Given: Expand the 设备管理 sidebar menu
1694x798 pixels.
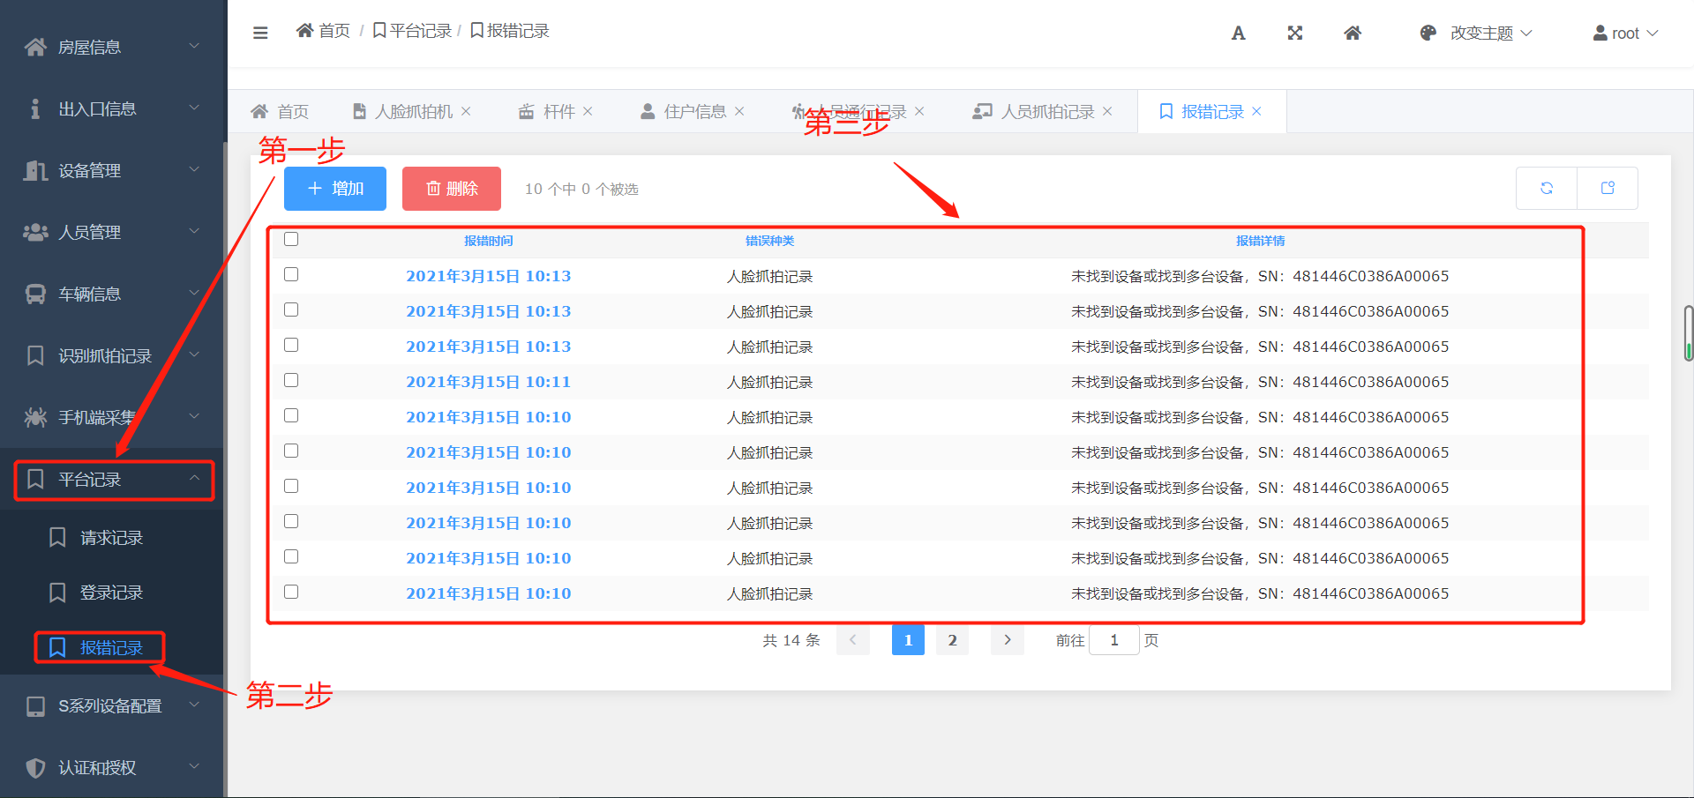Looking at the screenshot, I should (x=111, y=170).
